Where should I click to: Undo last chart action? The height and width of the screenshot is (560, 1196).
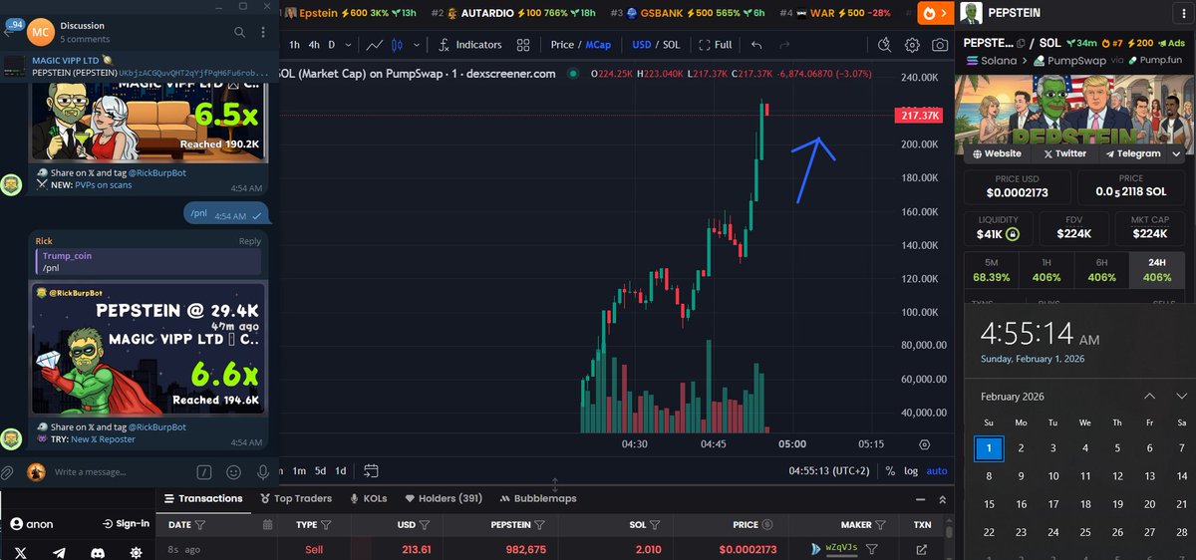(756, 45)
